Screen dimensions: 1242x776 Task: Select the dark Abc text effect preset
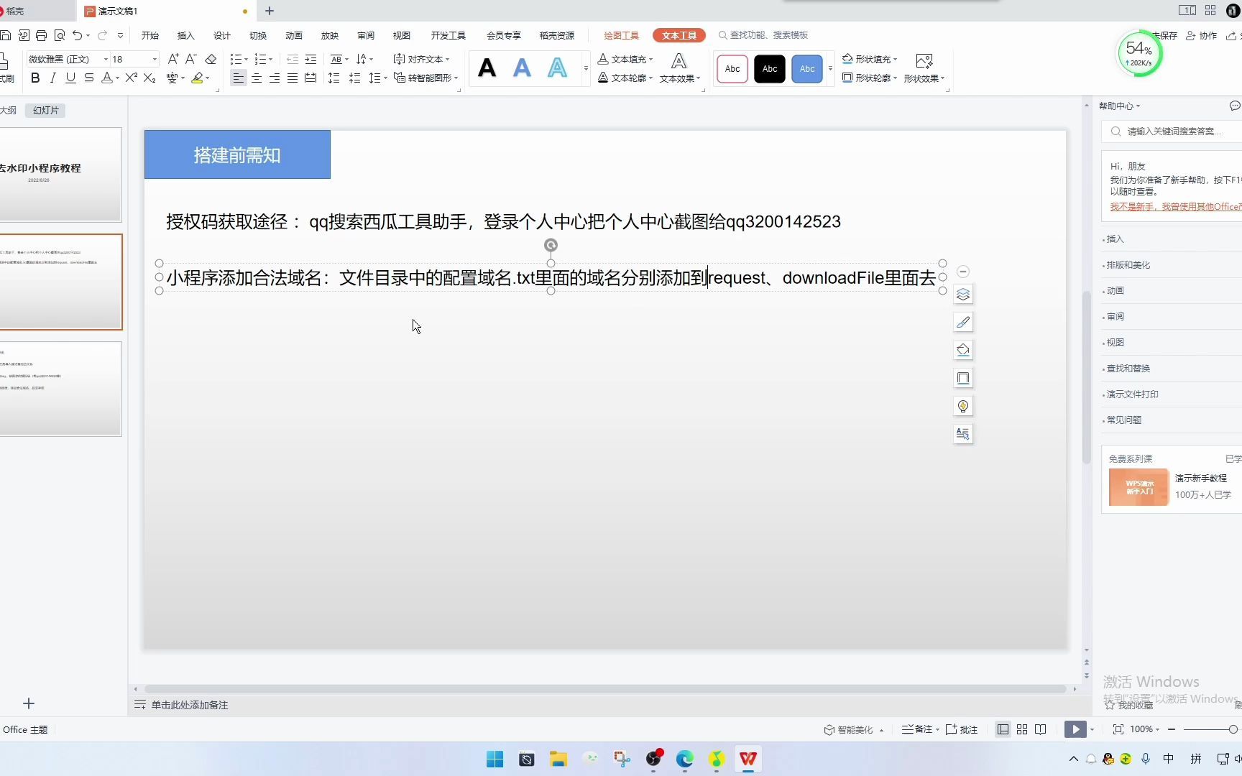point(770,68)
